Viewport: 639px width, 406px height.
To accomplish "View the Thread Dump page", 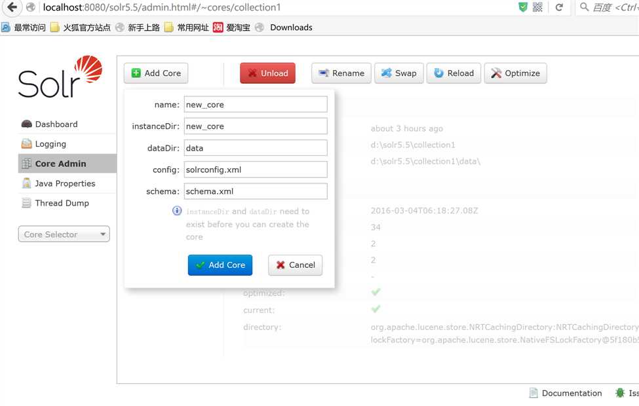I will pos(62,203).
